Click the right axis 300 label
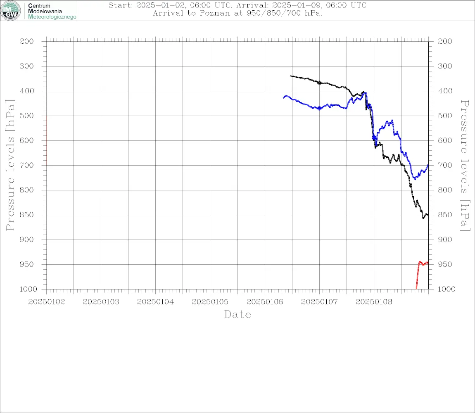 pos(445,66)
